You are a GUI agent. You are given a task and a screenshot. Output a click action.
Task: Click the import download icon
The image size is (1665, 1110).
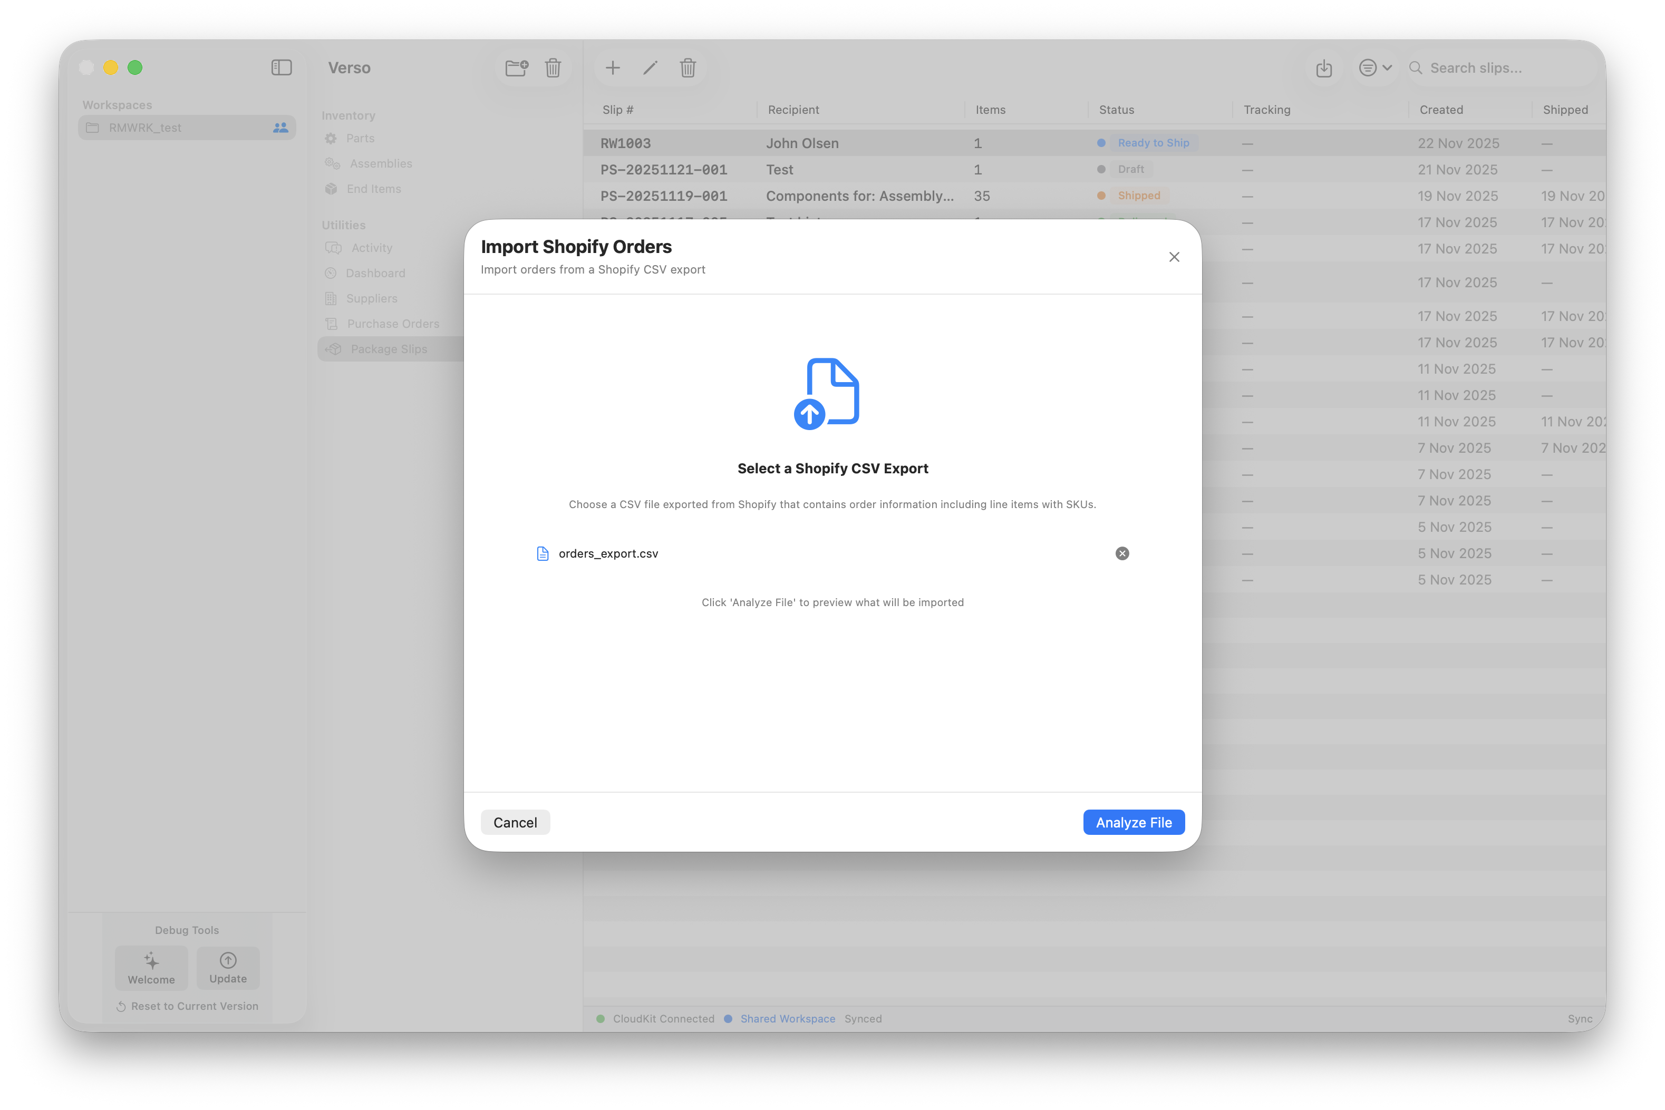point(1324,68)
